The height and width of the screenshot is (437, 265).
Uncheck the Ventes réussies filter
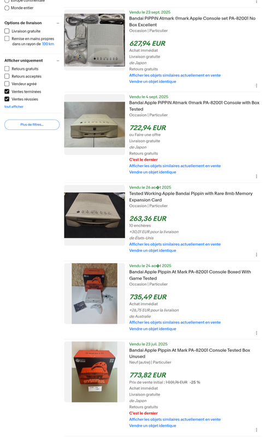tap(7, 99)
